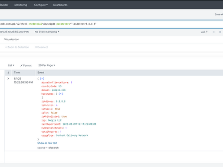The height and width of the screenshot is (167, 223).
Task: Open the Configure dropdown menu
Action: 41,5
